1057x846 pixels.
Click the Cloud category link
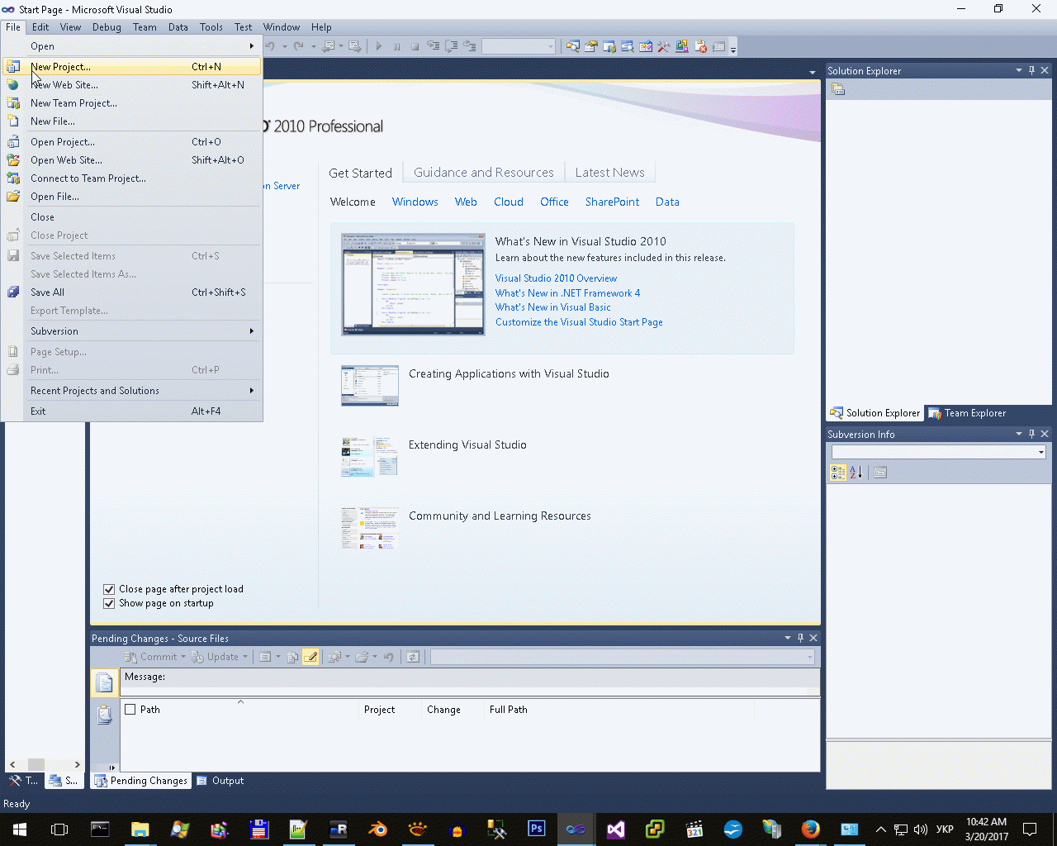509,202
